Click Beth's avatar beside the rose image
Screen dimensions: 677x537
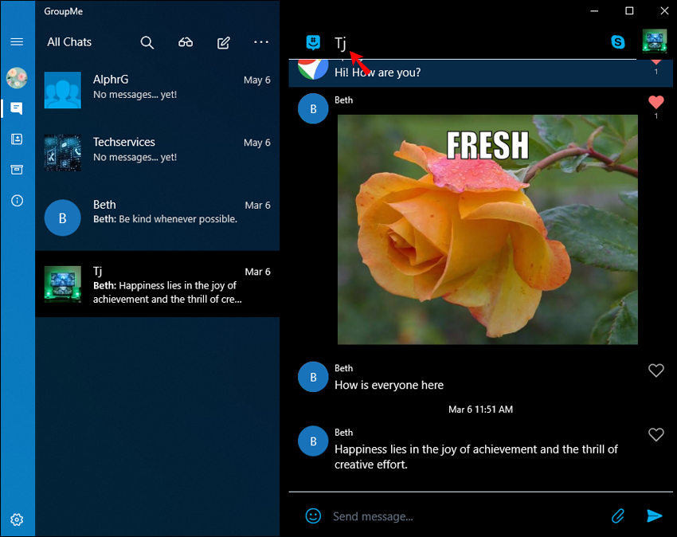coord(313,108)
